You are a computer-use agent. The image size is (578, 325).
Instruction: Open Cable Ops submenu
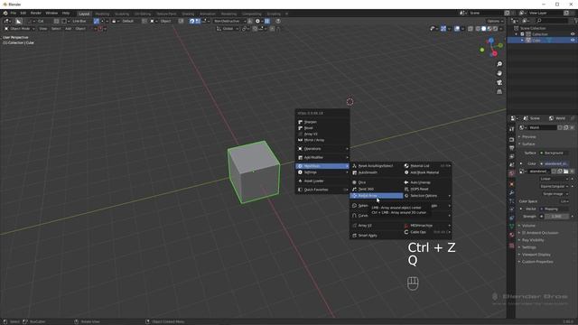tap(427, 232)
